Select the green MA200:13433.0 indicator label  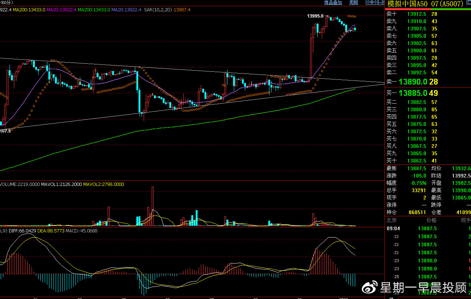point(94,10)
